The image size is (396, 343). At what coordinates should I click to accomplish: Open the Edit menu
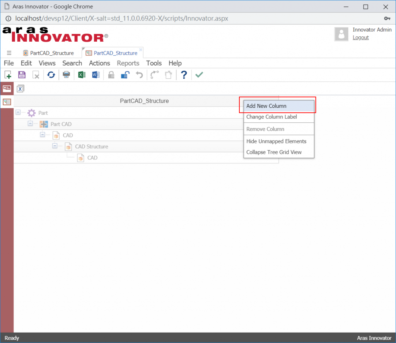pyautogui.click(x=26, y=63)
